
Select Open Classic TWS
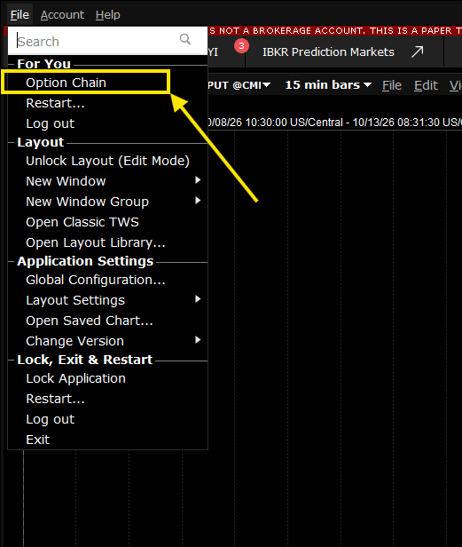pos(107,222)
